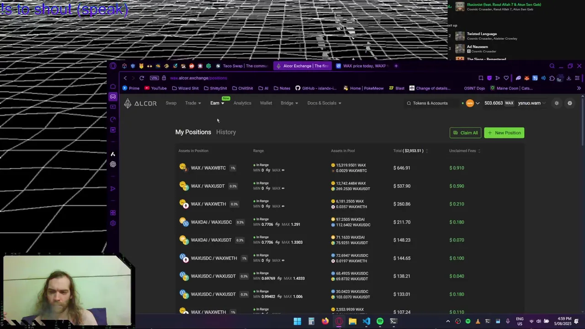The height and width of the screenshot is (329, 585).
Task: Open the OSINT Dojo bookmark
Action: (x=474, y=88)
